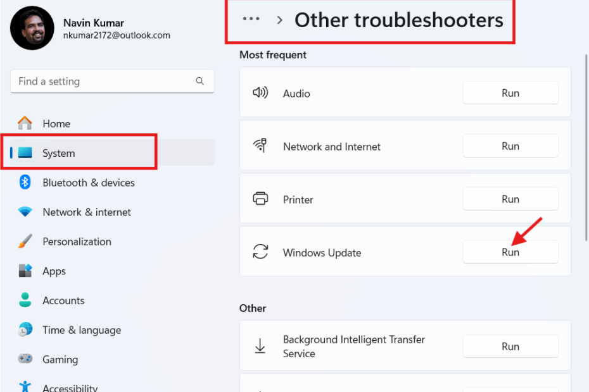Open Apps settings
Image resolution: width=589 pixels, height=392 pixels.
click(x=112, y=271)
